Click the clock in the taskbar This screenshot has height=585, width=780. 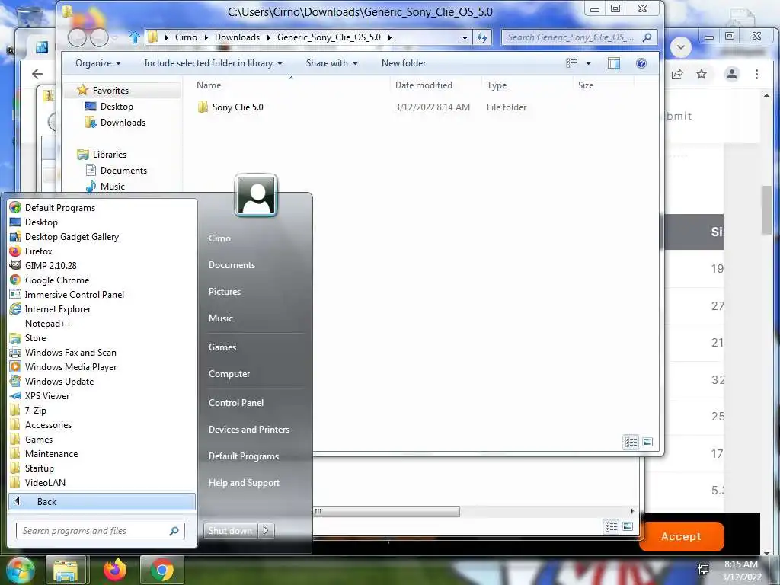click(741, 570)
